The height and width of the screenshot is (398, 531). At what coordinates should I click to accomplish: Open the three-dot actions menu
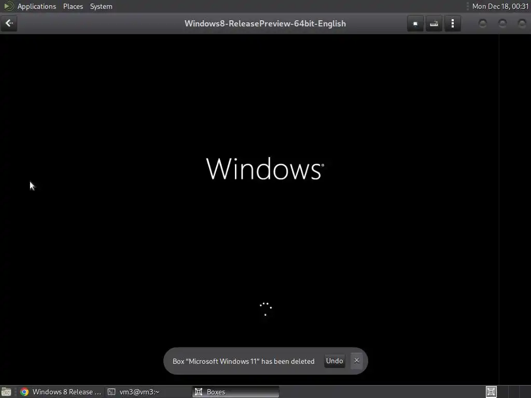(x=452, y=24)
